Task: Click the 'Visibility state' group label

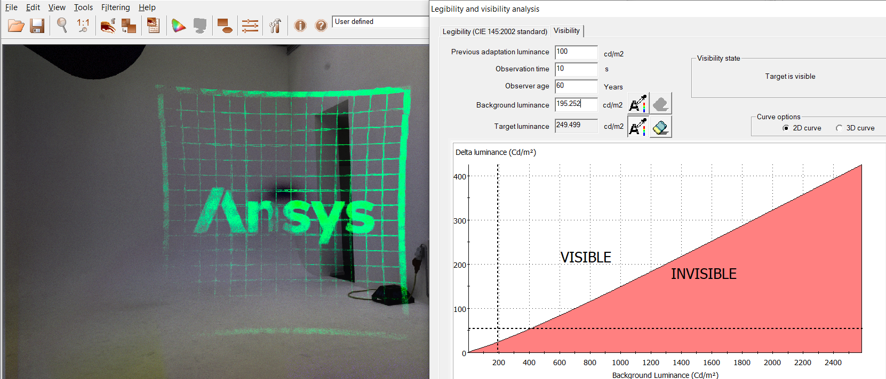Action: [719, 59]
